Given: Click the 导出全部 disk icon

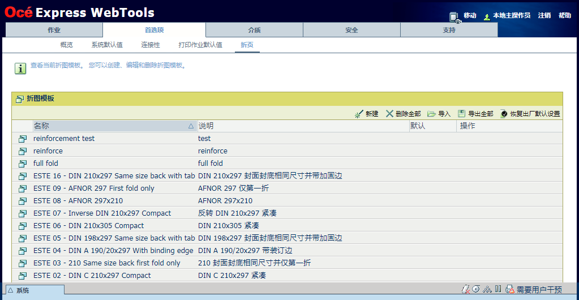Looking at the screenshot, I should coord(462,114).
